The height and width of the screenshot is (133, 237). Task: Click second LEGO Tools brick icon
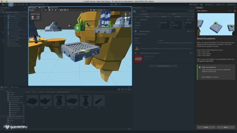(38, 18)
